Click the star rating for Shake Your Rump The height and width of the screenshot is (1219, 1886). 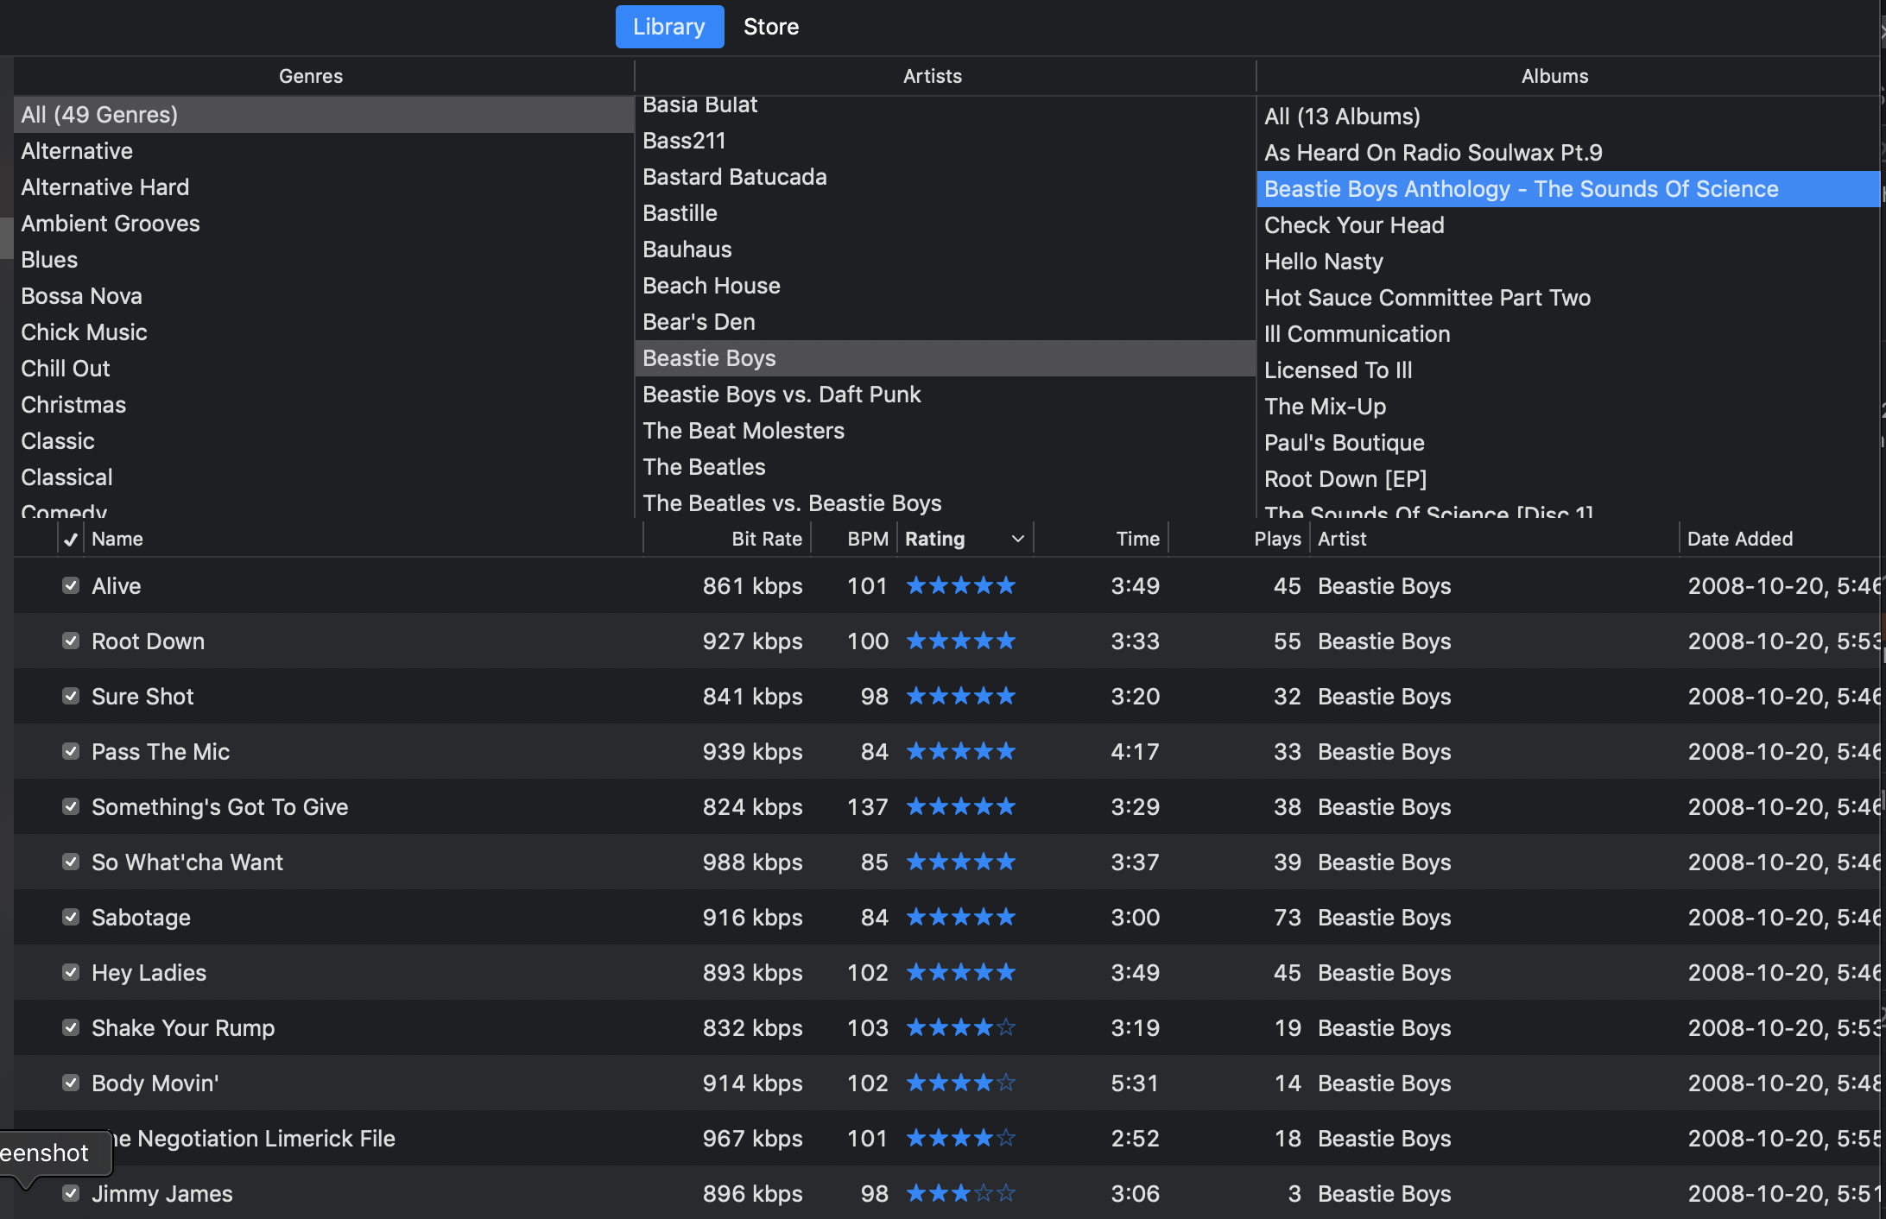click(x=960, y=1028)
